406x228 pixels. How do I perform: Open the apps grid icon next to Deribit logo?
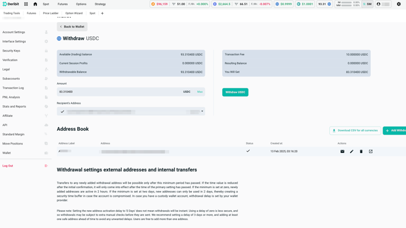tap(26, 4)
